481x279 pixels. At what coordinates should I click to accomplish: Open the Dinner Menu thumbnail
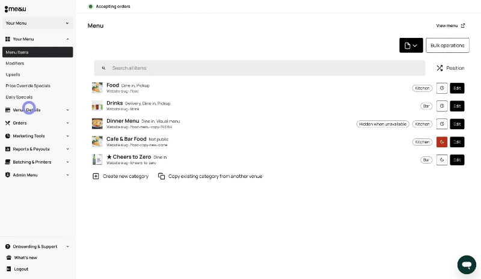pyautogui.click(x=97, y=124)
